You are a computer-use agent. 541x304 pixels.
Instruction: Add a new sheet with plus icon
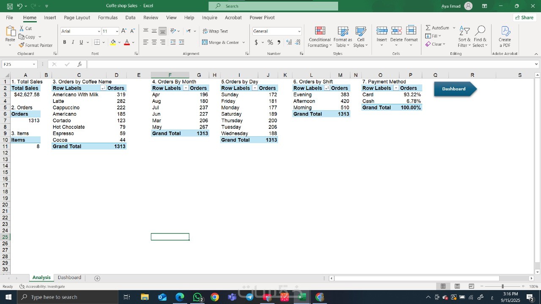tap(97, 278)
